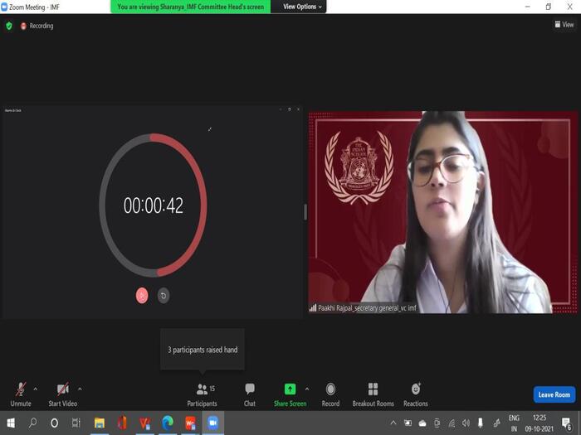Viewport: 581px width, 435px height.
Task: Click the Record button
Action: pyautogui.click(x=330, y=394)
